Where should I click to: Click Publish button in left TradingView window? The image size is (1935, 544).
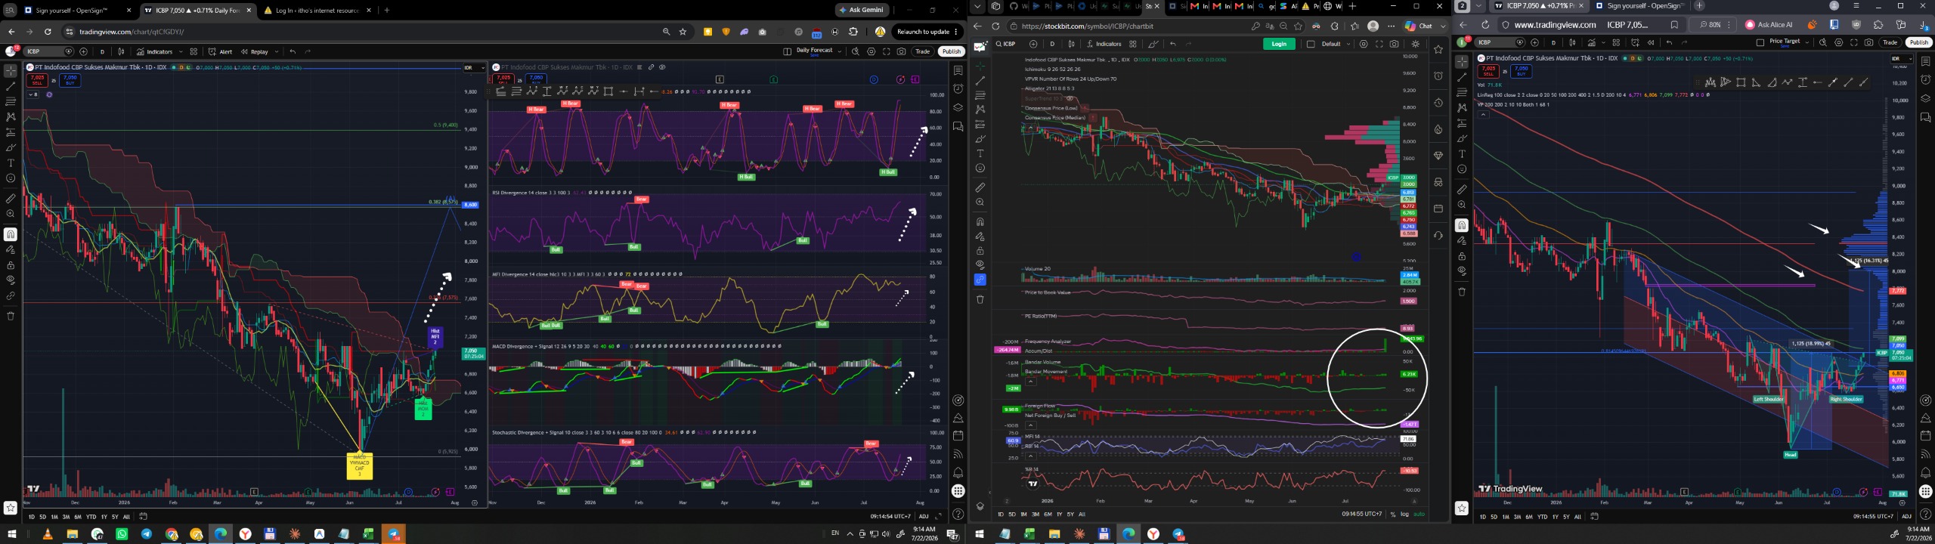952,51
